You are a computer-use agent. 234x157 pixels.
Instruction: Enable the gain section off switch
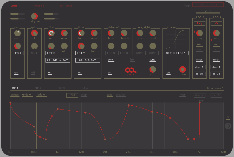(x=33, y=74)
